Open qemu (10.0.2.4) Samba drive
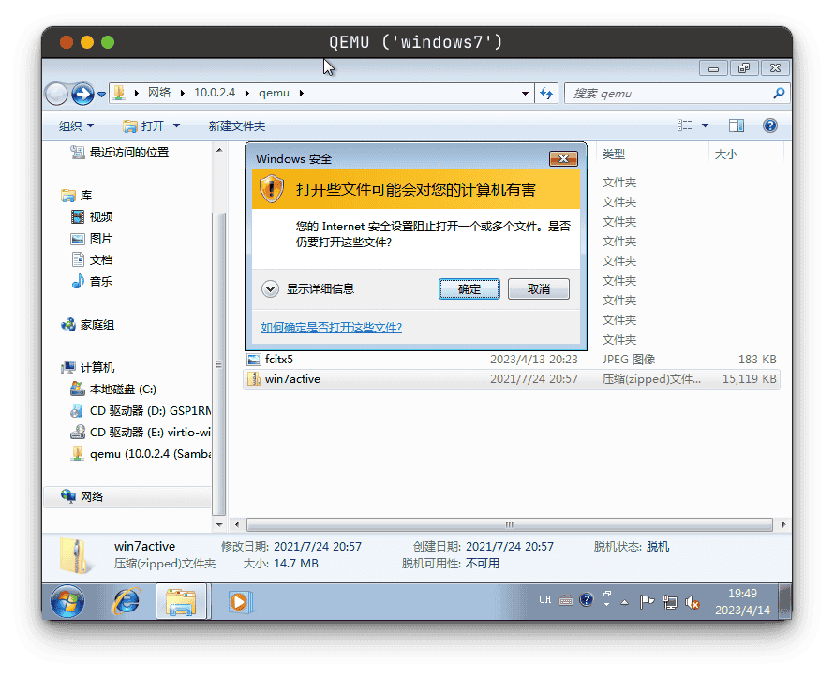Screen dimensions: 834x677 click(x=141, y=454)
